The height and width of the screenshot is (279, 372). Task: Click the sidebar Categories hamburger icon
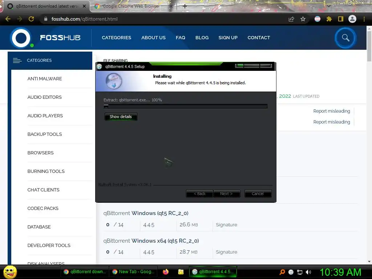tap(17, 61)
